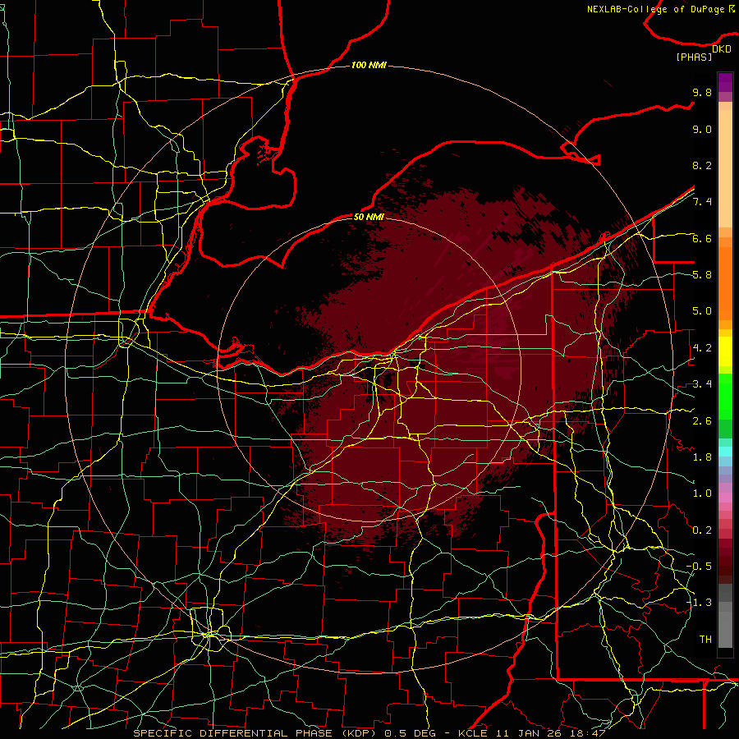Click the 100 NMI range ring label
The height and width of the screenshot is (739, 739).
(x=369, y=65)
